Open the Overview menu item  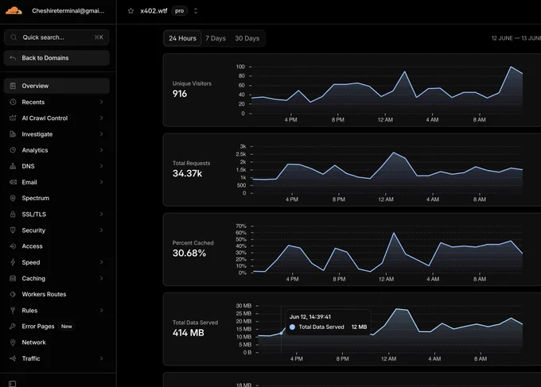56,86
